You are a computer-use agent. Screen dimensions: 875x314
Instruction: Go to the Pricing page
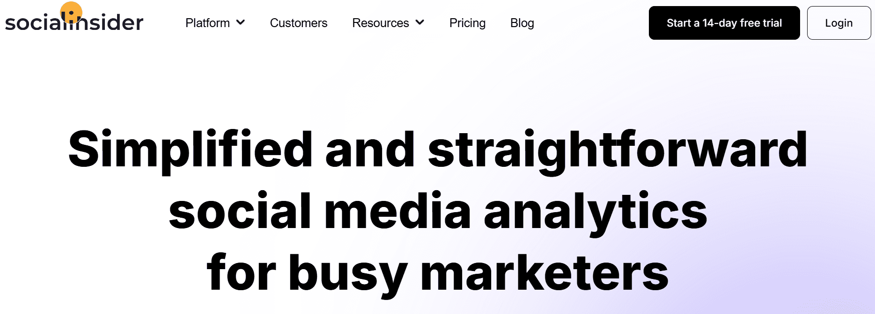click(467, 22)
